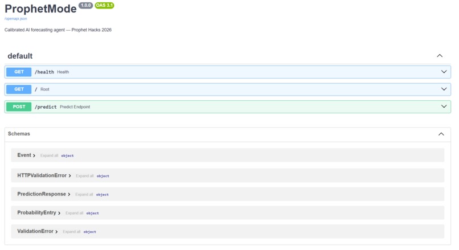The width and height of the screenshot is (459, 250).
Task: Open the /openapi.json link
Action: pyautogui.click(x=16, y=18)
